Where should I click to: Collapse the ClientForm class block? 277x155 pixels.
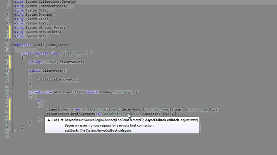tap(12, 53)
